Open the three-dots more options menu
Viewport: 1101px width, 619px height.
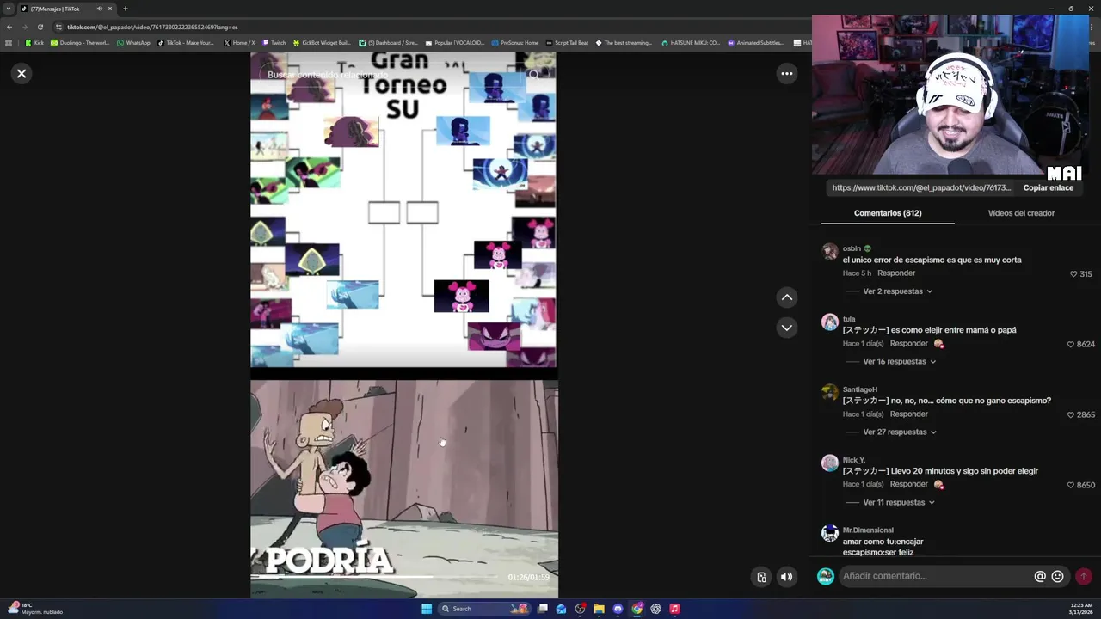[x=786, y=74]
